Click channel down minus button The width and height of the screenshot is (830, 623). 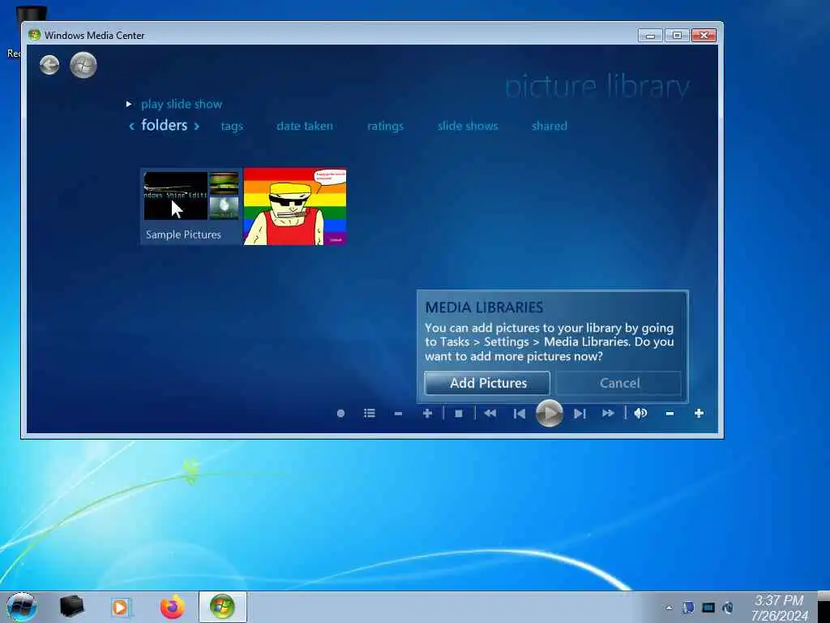coord(398,413)
